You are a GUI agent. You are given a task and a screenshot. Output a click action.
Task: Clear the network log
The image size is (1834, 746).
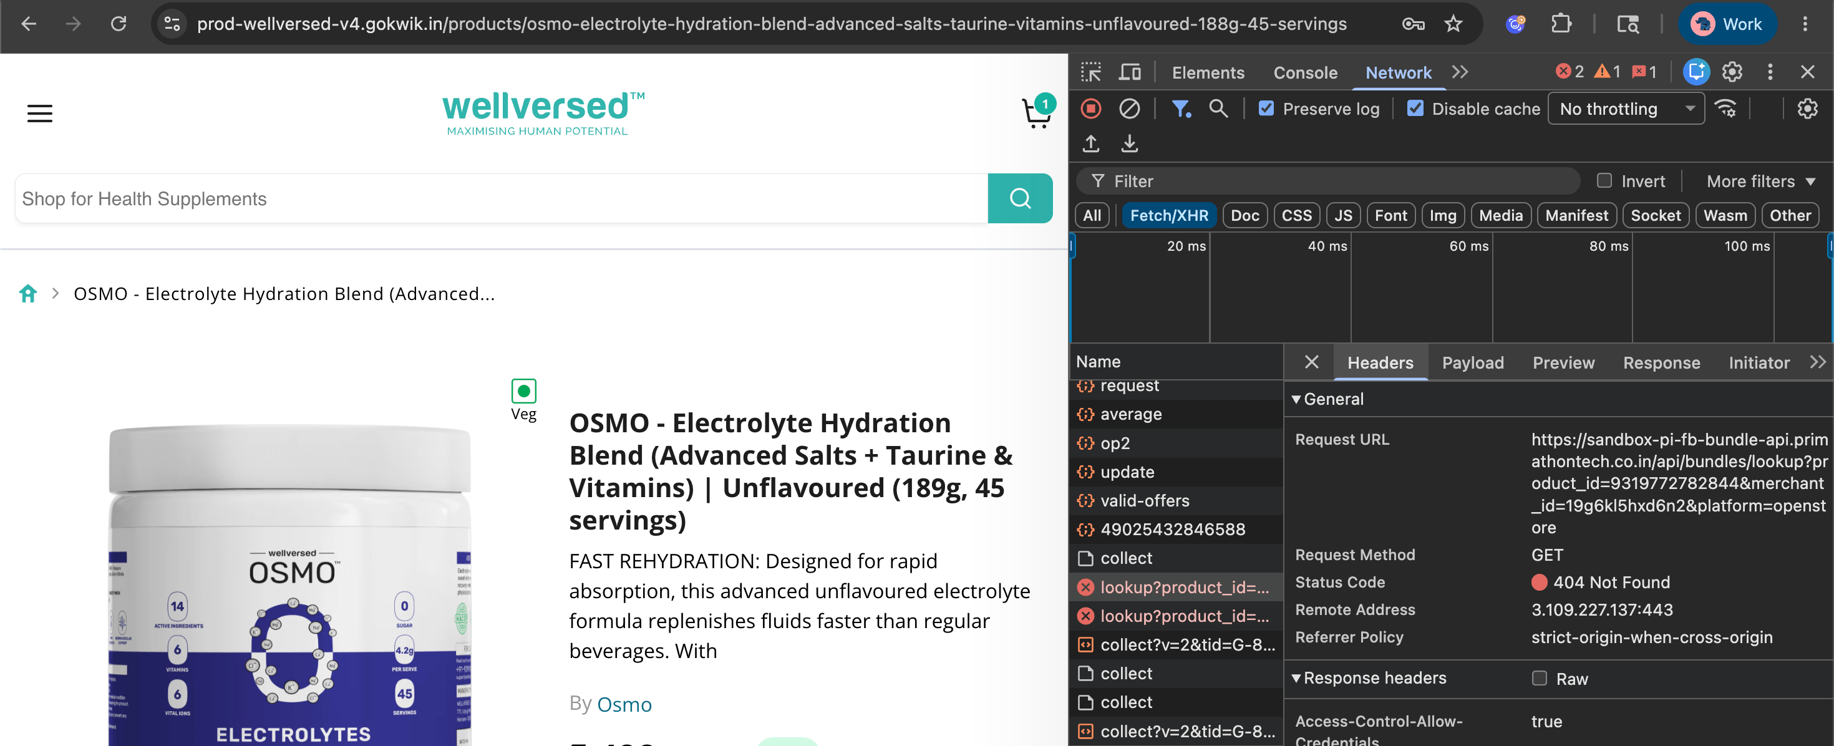1129,109
